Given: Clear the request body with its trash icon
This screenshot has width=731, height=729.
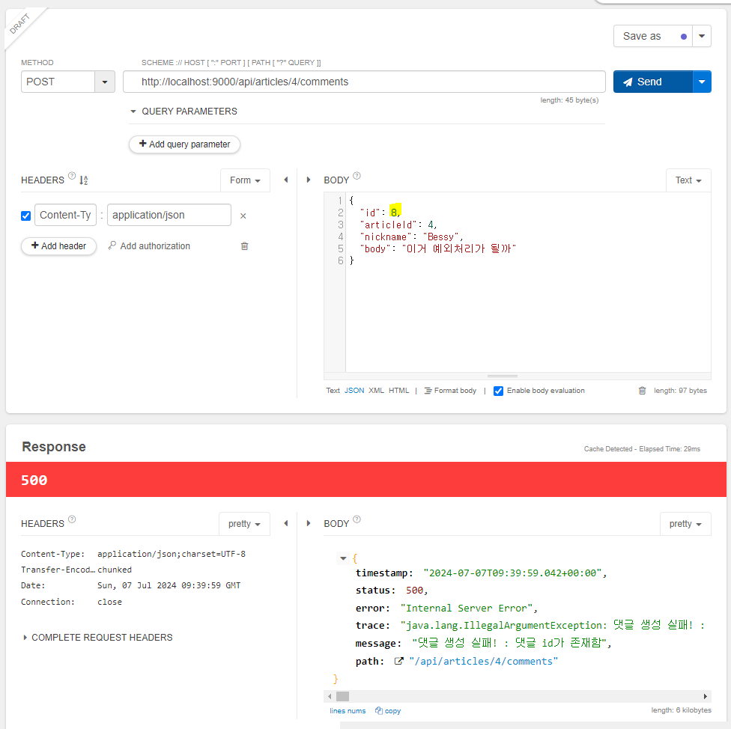Looking at the screenshot, I should pyautogui.click(x=642, y=391).
